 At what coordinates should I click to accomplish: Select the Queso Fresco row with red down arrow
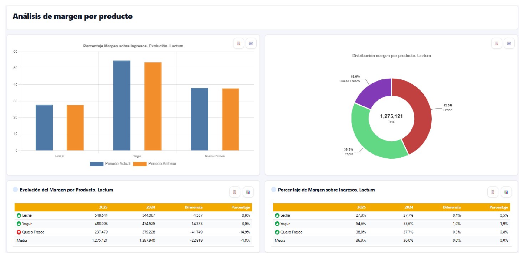tap(134, 232)
